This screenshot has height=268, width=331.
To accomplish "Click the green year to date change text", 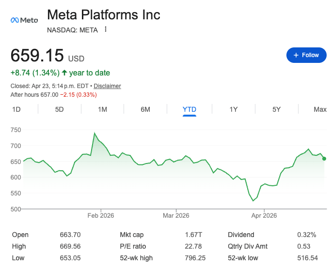I will coord(60,73).
